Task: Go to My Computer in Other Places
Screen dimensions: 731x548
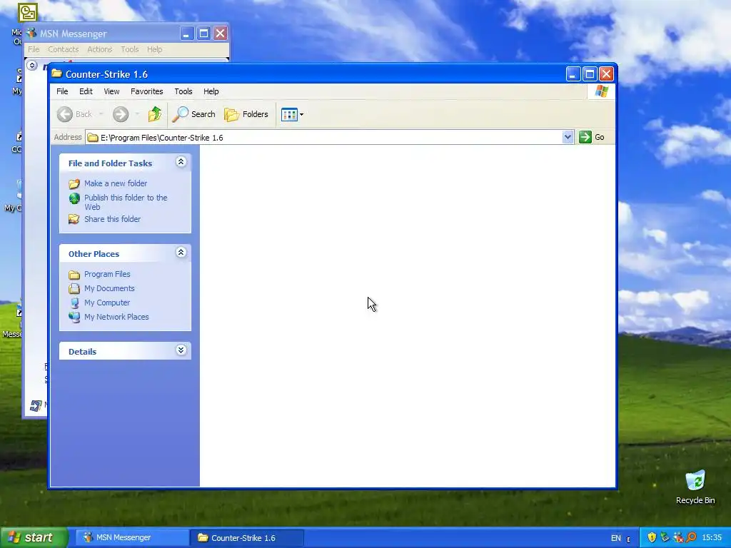Action: [107, 303]
